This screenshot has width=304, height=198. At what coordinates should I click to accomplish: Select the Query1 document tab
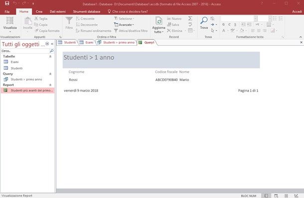coord(147,42)
